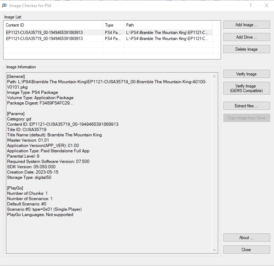The height and width of the screenshot is (266, 274).
Task: Click the [PlayGo] section heading
Action: click(x=15, y=188)
